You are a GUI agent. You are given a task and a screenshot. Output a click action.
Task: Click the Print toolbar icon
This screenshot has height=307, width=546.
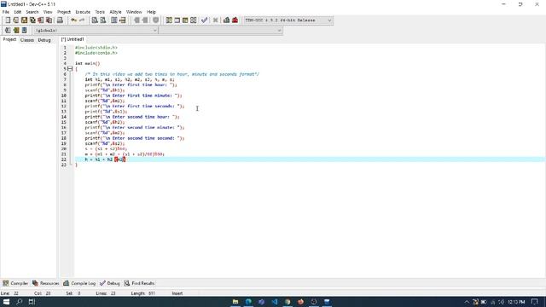pos(60,20)
